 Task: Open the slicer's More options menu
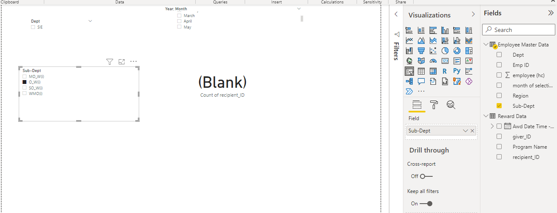(134, 61)
